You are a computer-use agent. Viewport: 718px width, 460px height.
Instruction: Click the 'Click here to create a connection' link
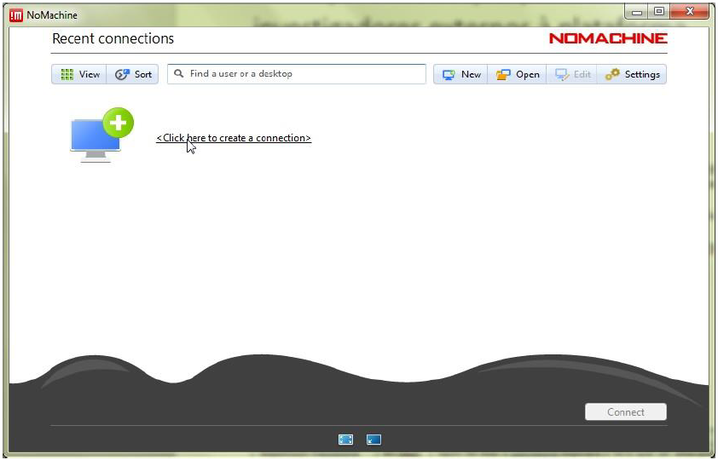233,138
